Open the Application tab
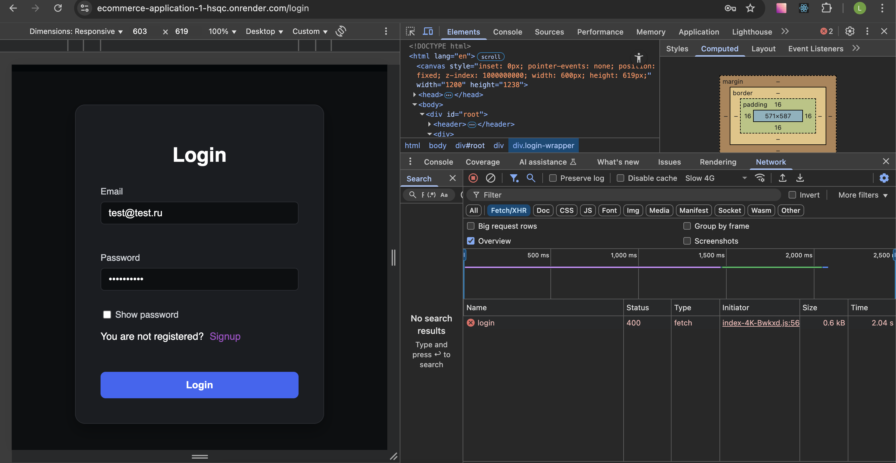Screen dimensions: 896x463 click(x=698, y=32)
